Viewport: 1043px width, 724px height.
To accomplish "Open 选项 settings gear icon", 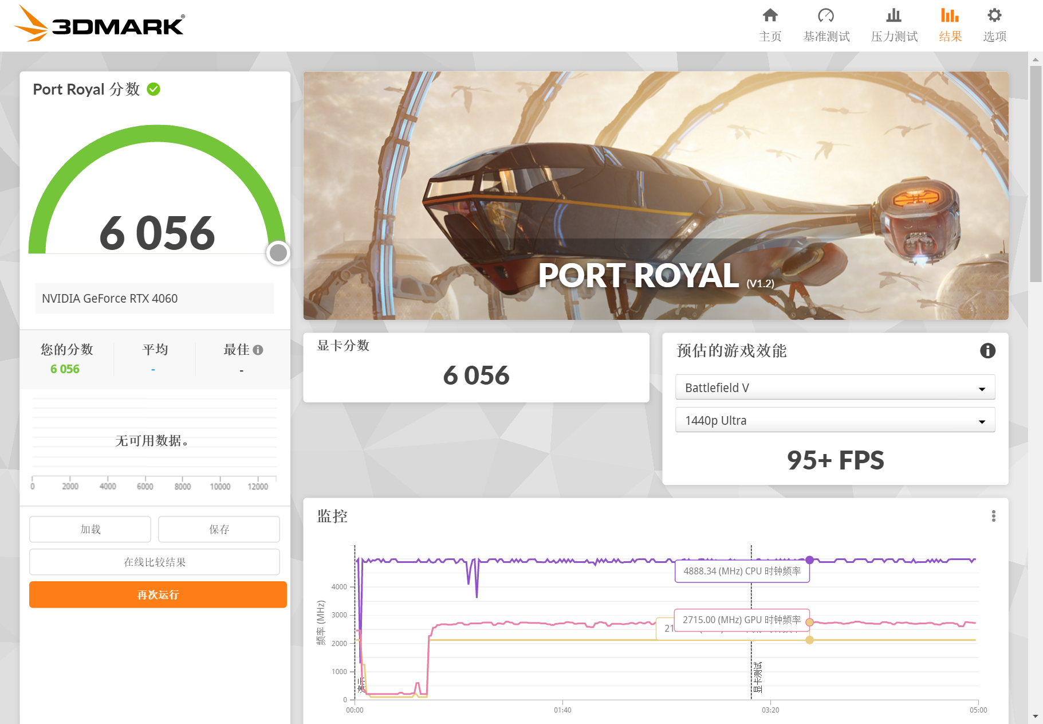I will pyautogui.click(x=994, y=15).
